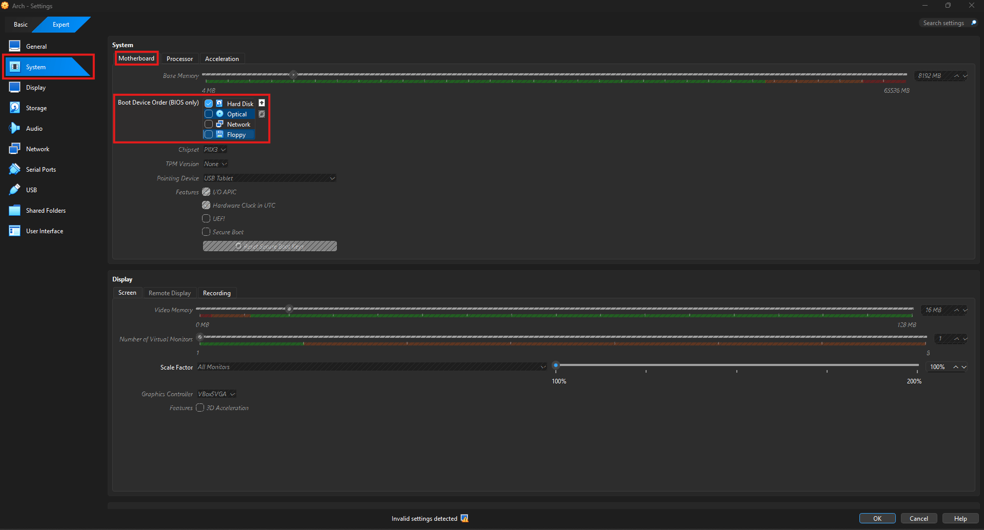The width and height of the screenshot is (984, 530).
Task: Open the Processor tab
Action: tap(179, 59)
